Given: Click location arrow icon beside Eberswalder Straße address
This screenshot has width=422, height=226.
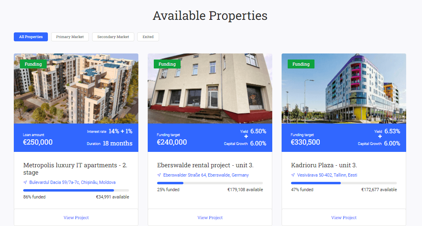Looking at the screenshot, I should pos(159,175).
